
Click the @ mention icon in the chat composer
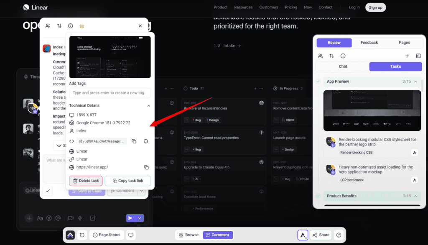(x=58, y=218)
